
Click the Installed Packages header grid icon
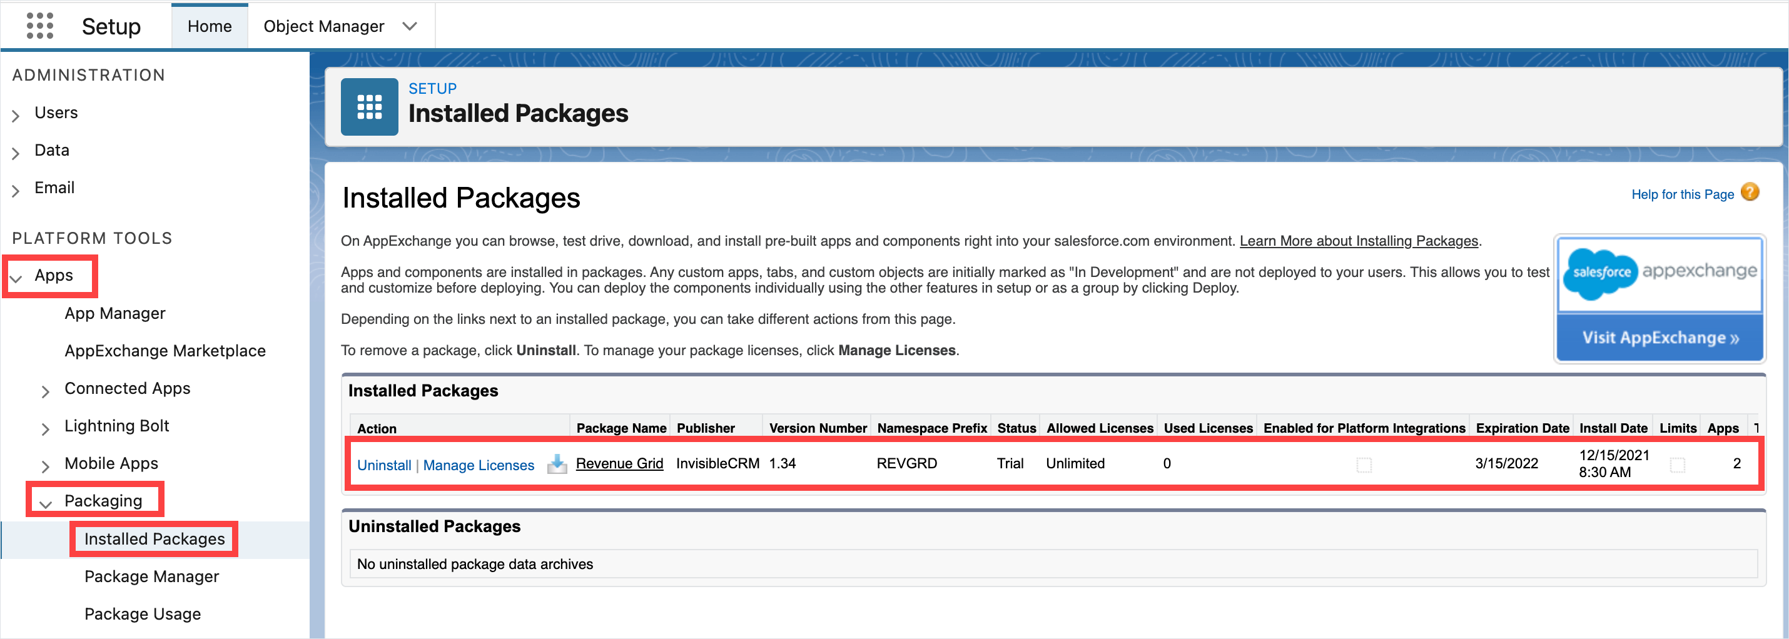click(x=369, y=107)
